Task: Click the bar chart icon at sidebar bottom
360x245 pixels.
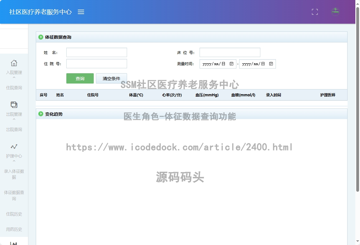Action: coord(14,243)
